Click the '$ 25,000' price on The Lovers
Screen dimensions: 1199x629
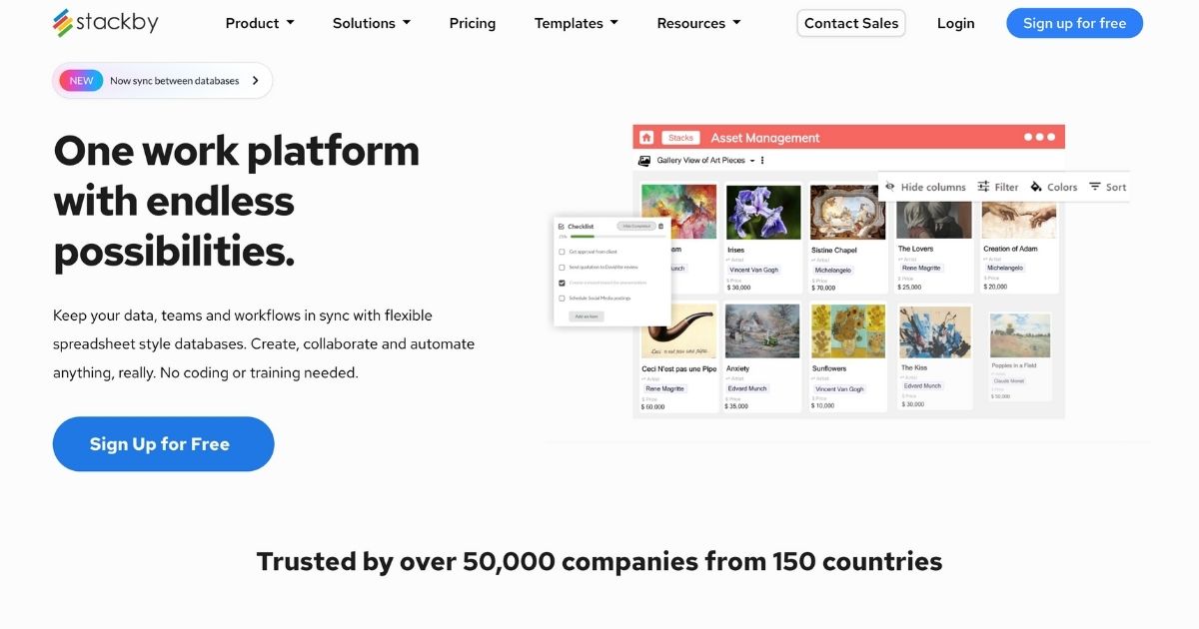(x=911, y=287)
